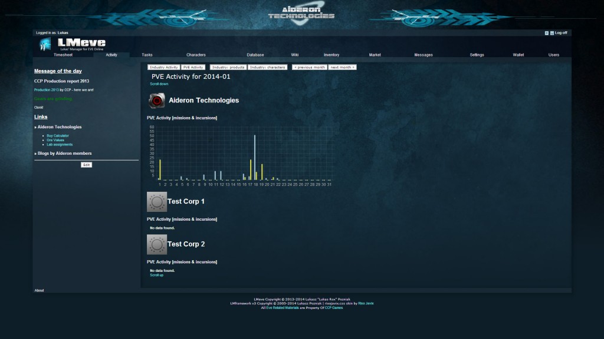
Task: Click the Aideron Technologies corporation logo
Action: click(x=157, y=100)
